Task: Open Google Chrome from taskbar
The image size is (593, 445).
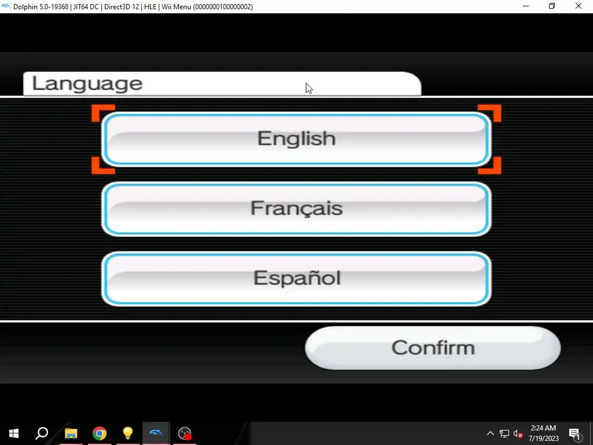Action: tap(100, 433)
